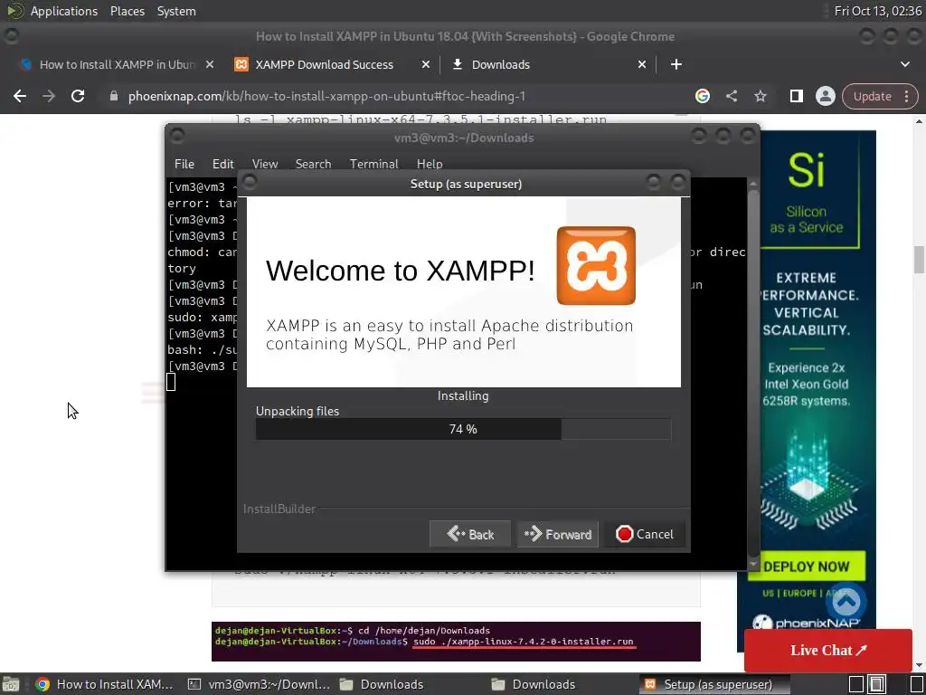Click DEPLOY NOW in the ad
The image size is (926, 695).
[806, 566]
